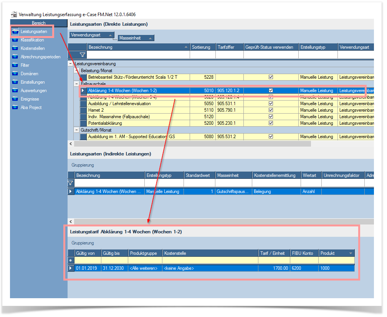Open the Leistungsarten folder icon in sidebar

(x=15, y=31)
